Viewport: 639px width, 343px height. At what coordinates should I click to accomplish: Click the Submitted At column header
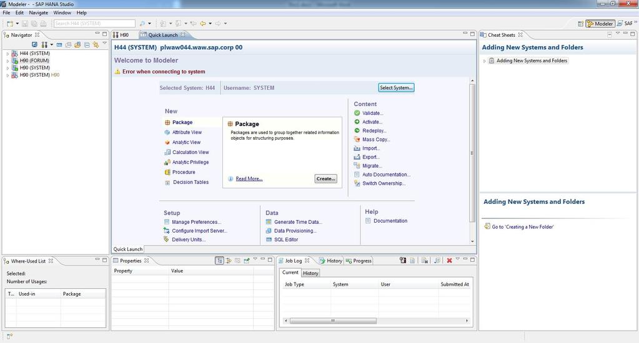pos(455,284)
